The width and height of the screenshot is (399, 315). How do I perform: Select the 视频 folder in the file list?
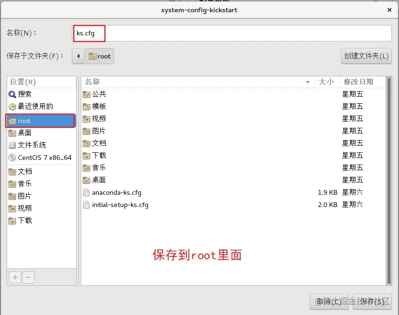click(x=234, y=119)
